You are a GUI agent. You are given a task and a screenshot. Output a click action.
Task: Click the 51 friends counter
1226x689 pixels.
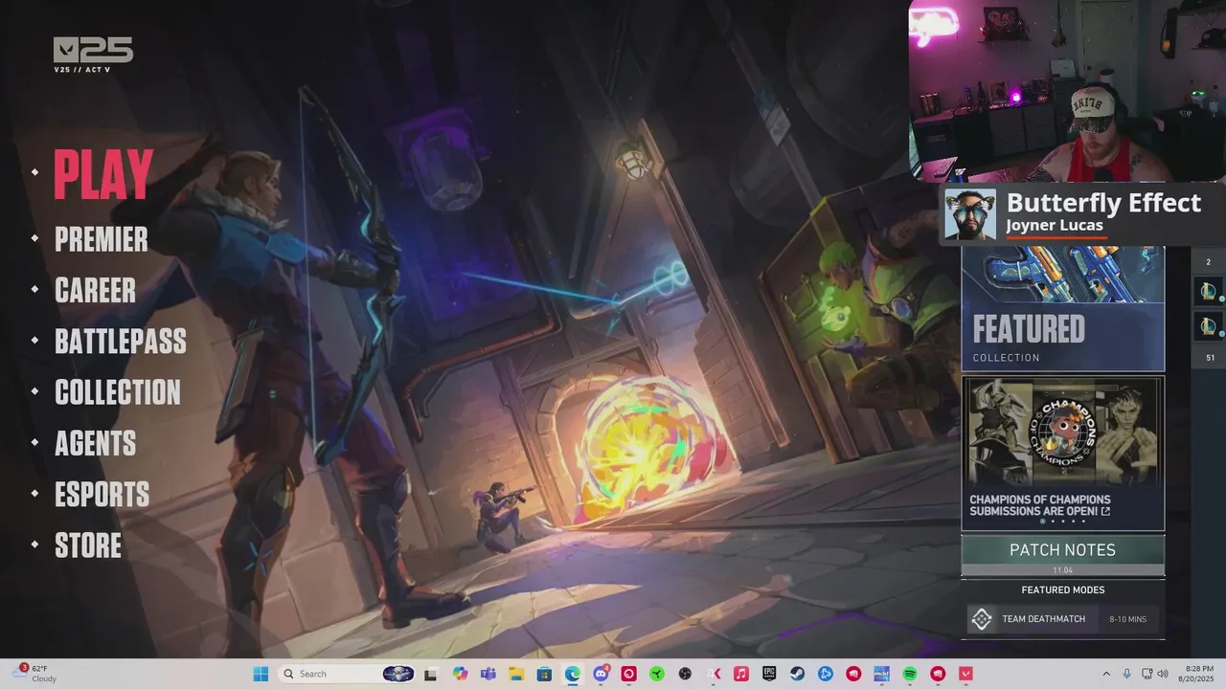[x=1210, y=358]
